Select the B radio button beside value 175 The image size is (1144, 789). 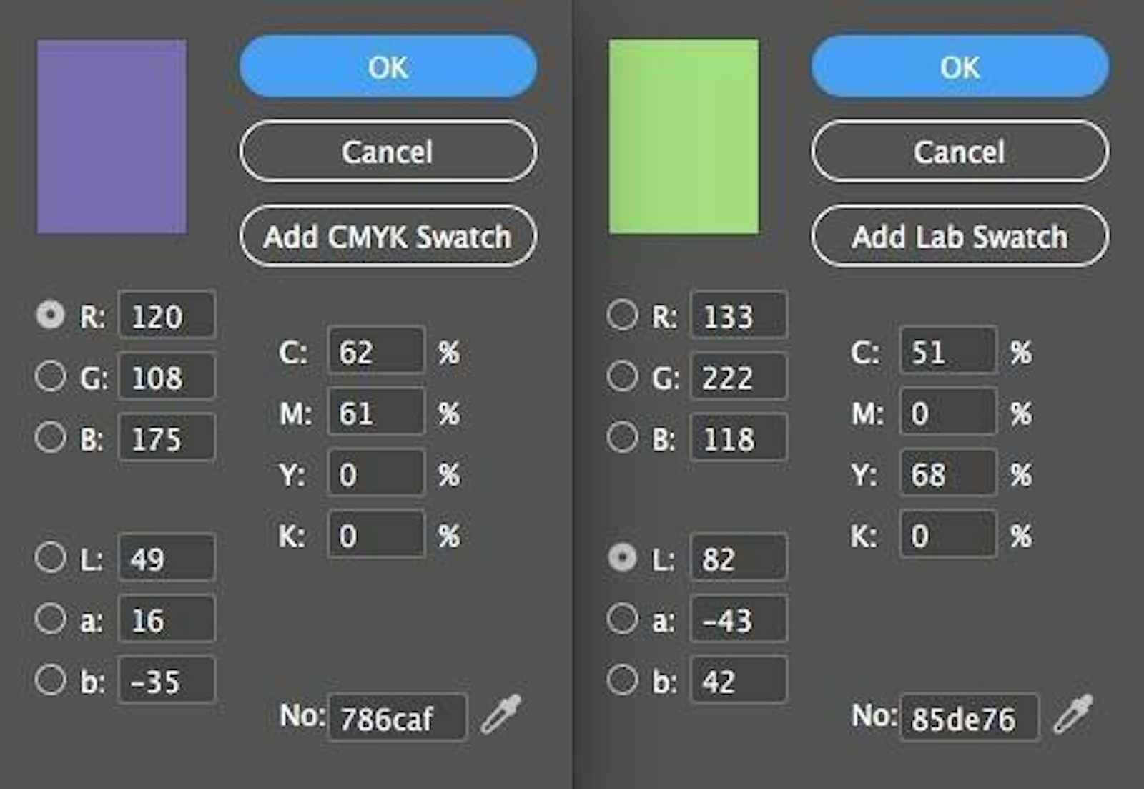tap(51, 437)
